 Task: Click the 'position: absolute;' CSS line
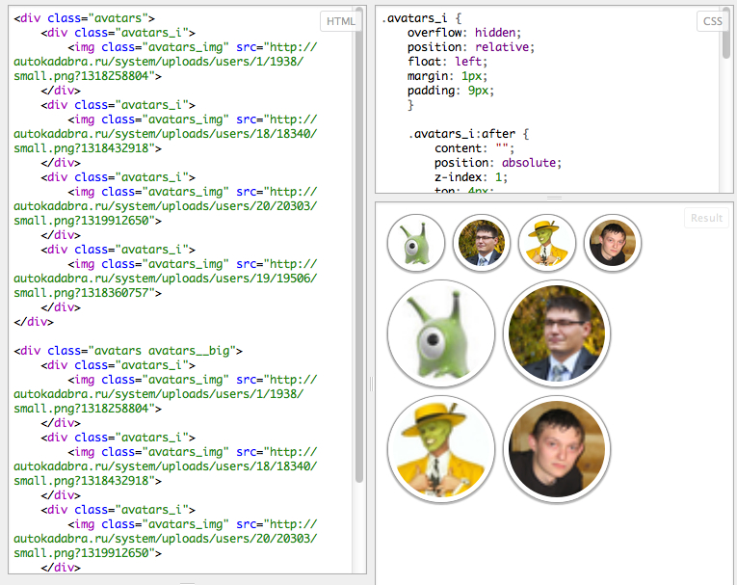498,163
